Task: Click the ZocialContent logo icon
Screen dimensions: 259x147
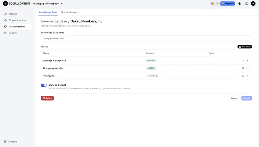Action: click(x=6, y=4)
